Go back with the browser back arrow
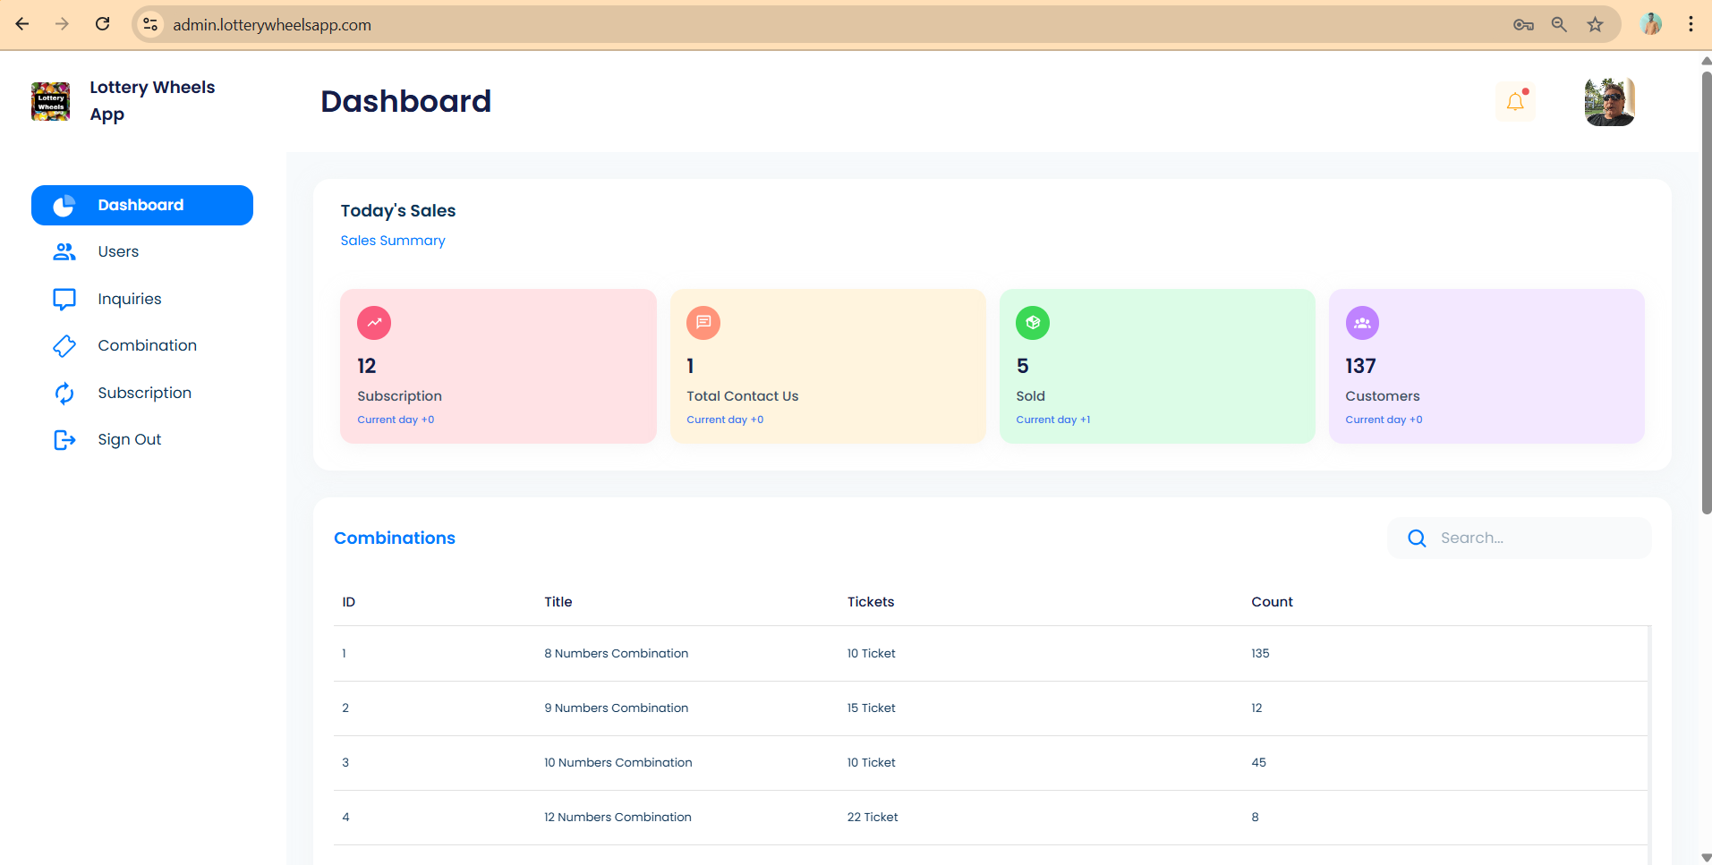The image size is (1712, 865). (x=22, y=24)
